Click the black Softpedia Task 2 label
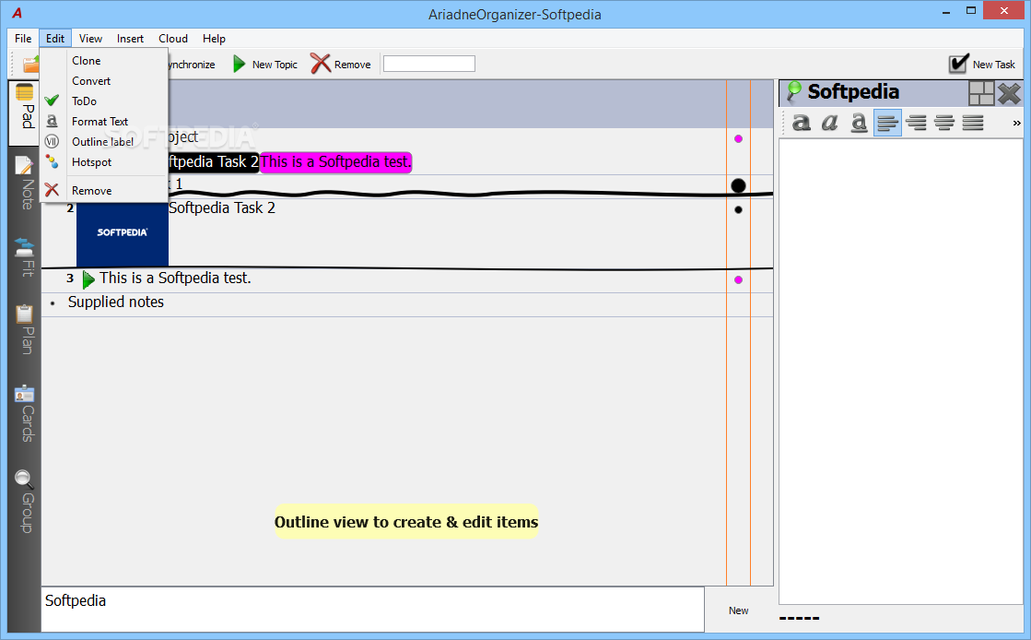The image size is (1031, 640). point(213,162)
